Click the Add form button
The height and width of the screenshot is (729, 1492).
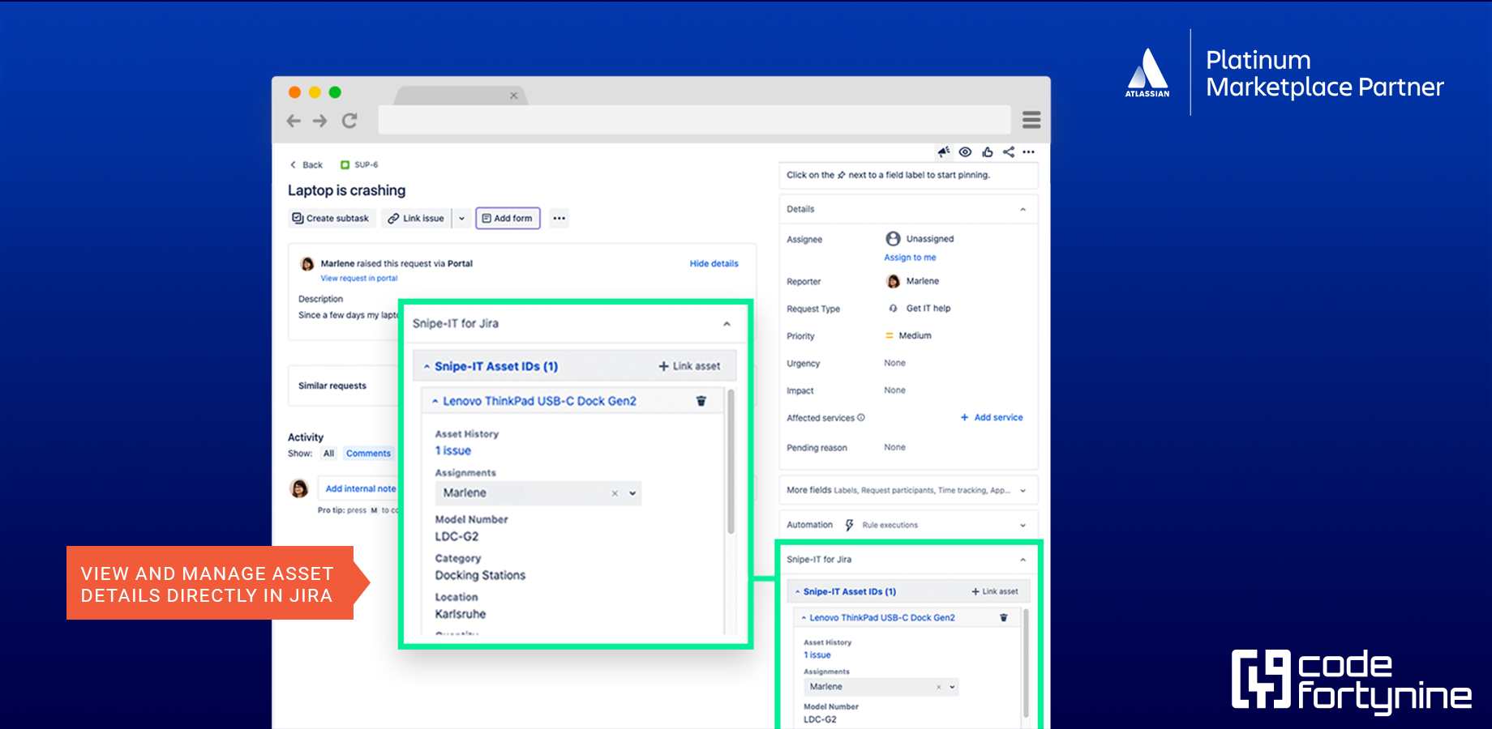click(x=508, y=218)
